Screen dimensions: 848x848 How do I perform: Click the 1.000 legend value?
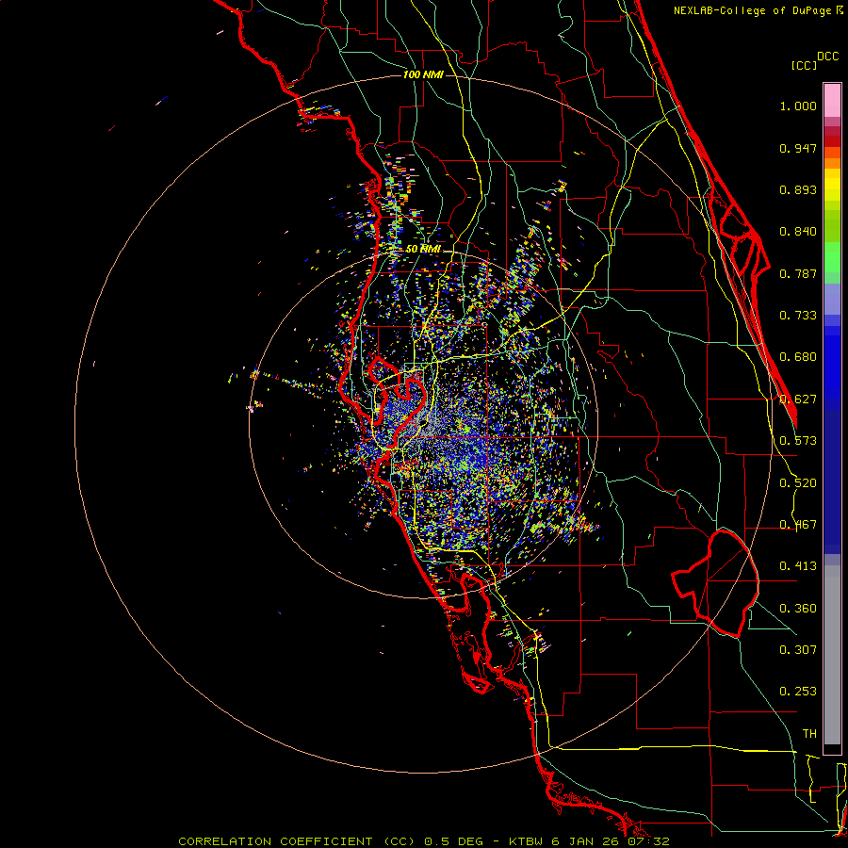pos(798,106)
